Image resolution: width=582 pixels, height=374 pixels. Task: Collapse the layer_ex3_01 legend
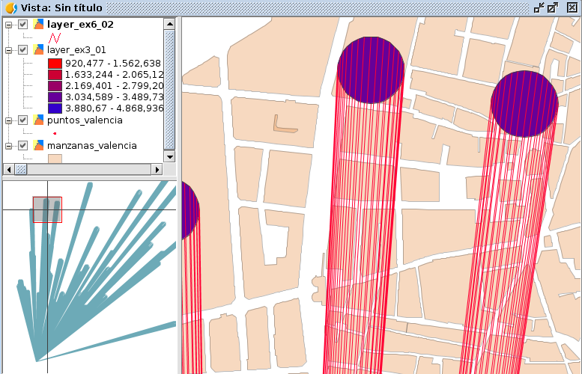(9, 50)
